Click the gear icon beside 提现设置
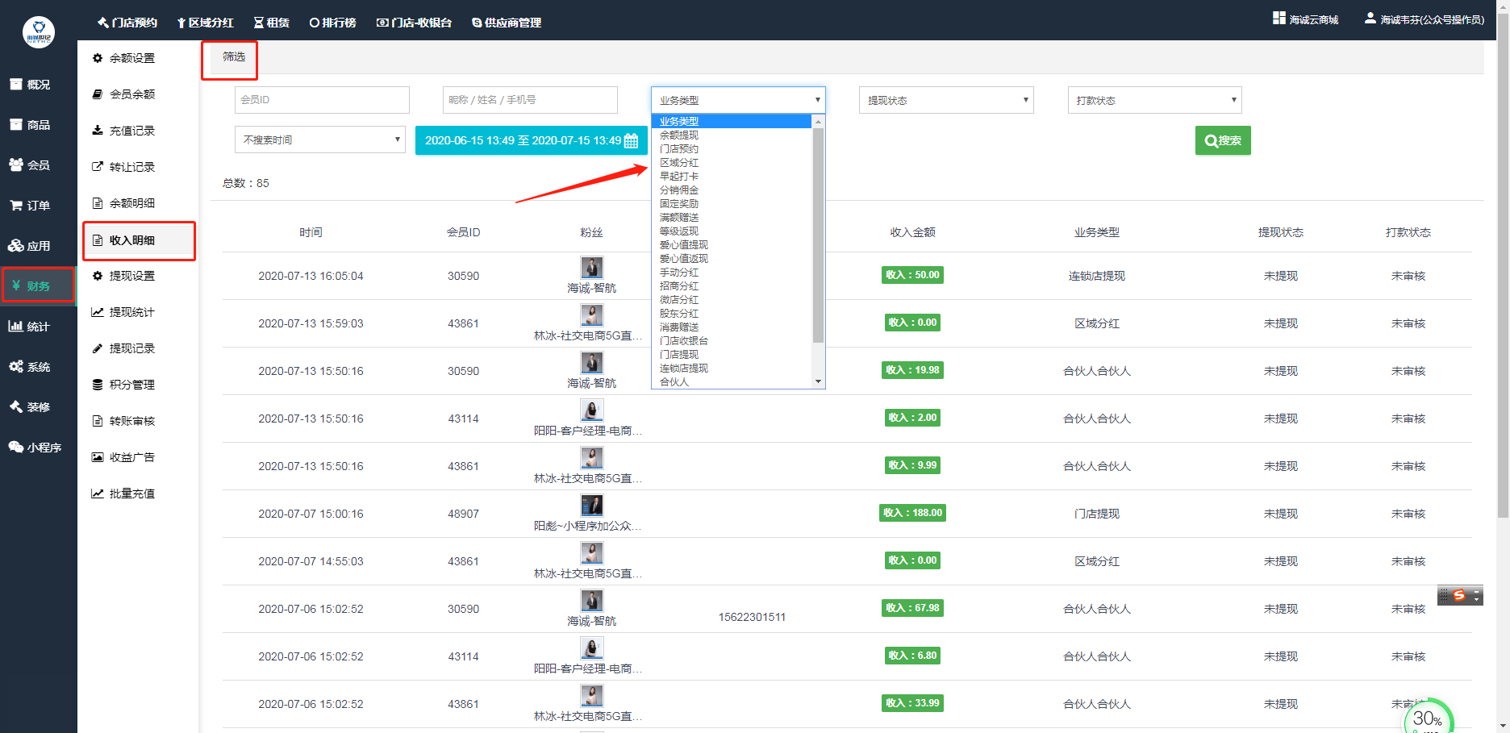This screenshot has height=733, width=1510. tap(98, 276)
